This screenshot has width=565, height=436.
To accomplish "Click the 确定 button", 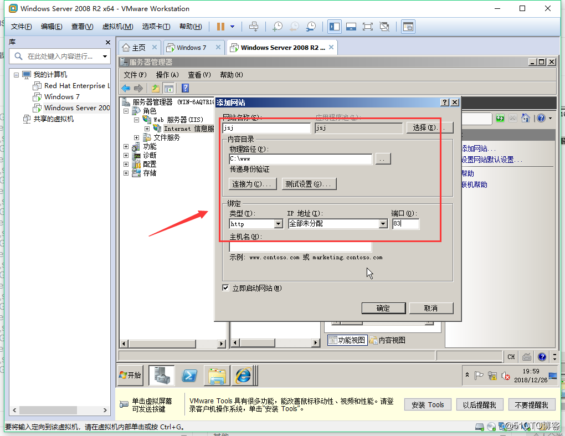I will [383, 308].
